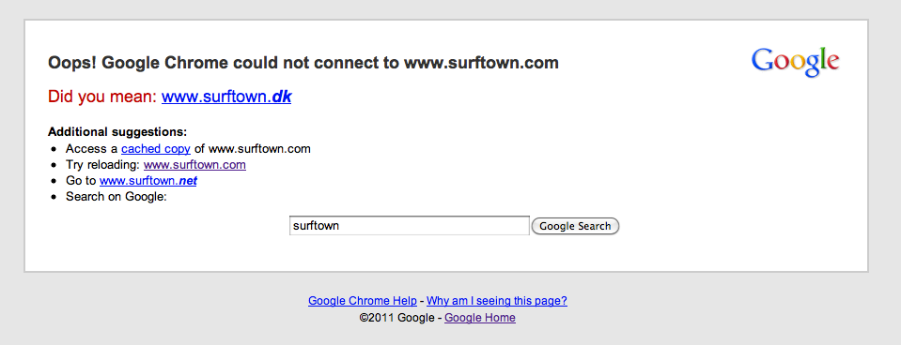Click the Google Search button
The width and height of the screenshot is (901, 345).
pos(575,226)
